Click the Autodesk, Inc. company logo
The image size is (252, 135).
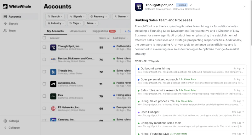(53, 84)
